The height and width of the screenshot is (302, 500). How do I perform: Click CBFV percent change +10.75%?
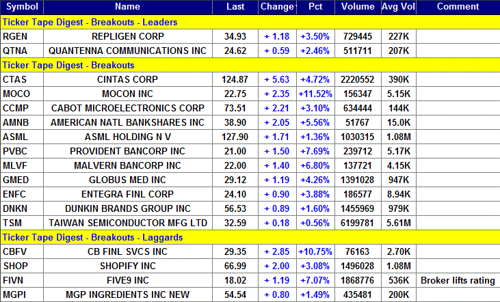pos(315,251)
